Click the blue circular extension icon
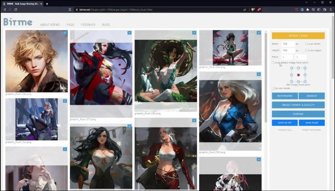Image resolution: width=335 pixels, height=191 pixels. 302,9
